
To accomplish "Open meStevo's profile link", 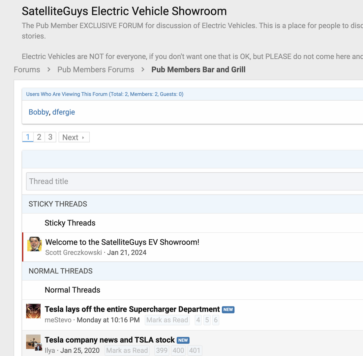I will (x=58, y=320).
